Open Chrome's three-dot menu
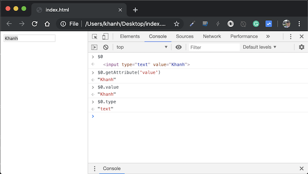Viewport: 308px width, 174px height. [x=299, y=24]
